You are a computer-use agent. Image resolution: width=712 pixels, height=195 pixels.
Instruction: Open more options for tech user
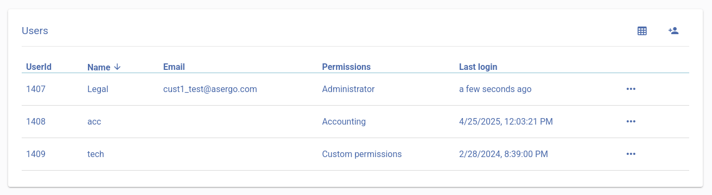(x=631, y=154)
